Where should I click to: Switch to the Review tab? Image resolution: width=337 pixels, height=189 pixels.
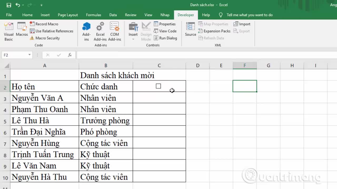tap(131, 15)
